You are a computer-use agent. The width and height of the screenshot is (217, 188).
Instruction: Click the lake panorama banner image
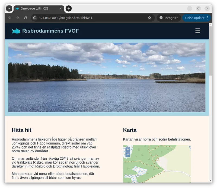107,77
